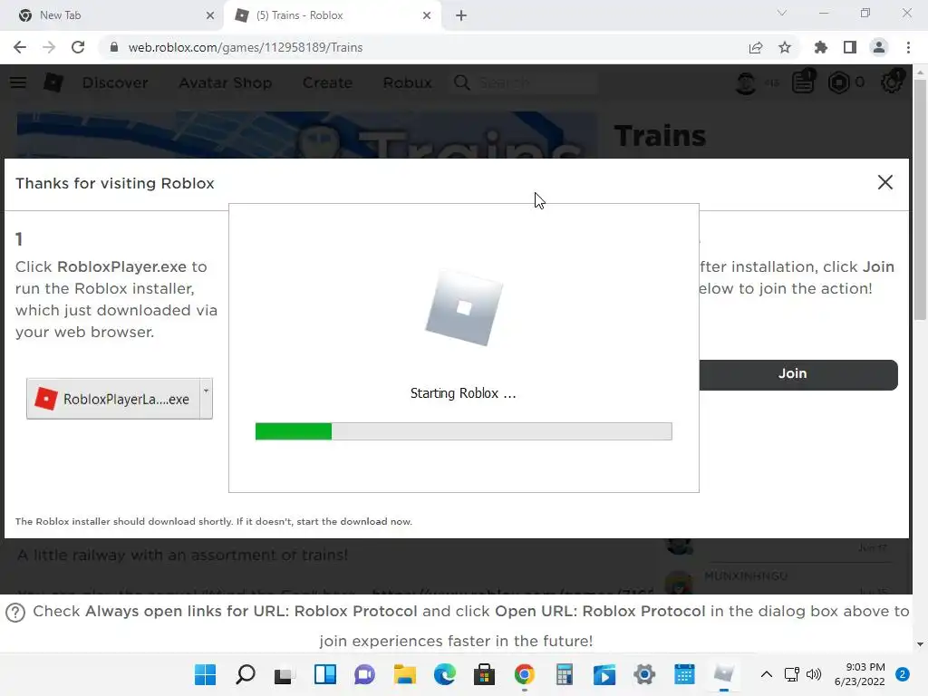Bookmark this page with the star icon
Viewport: 928px width, 696px height.
(785, 47)
